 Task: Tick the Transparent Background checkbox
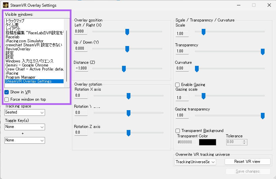click(178, 131)
